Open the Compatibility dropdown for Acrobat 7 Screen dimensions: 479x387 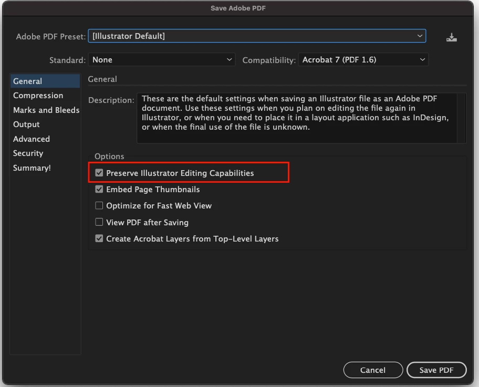point(363,59)
